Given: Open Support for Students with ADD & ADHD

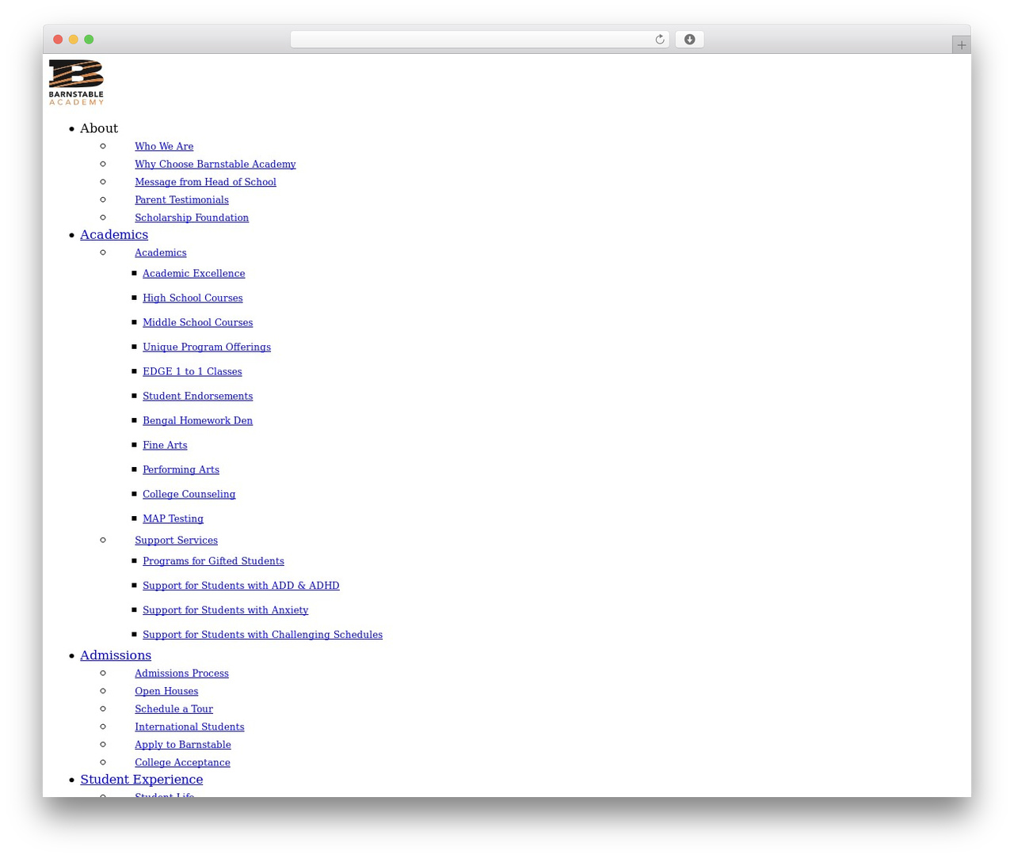Looking at the screenshot, I should pyautogui.click(x=241, y=586).
